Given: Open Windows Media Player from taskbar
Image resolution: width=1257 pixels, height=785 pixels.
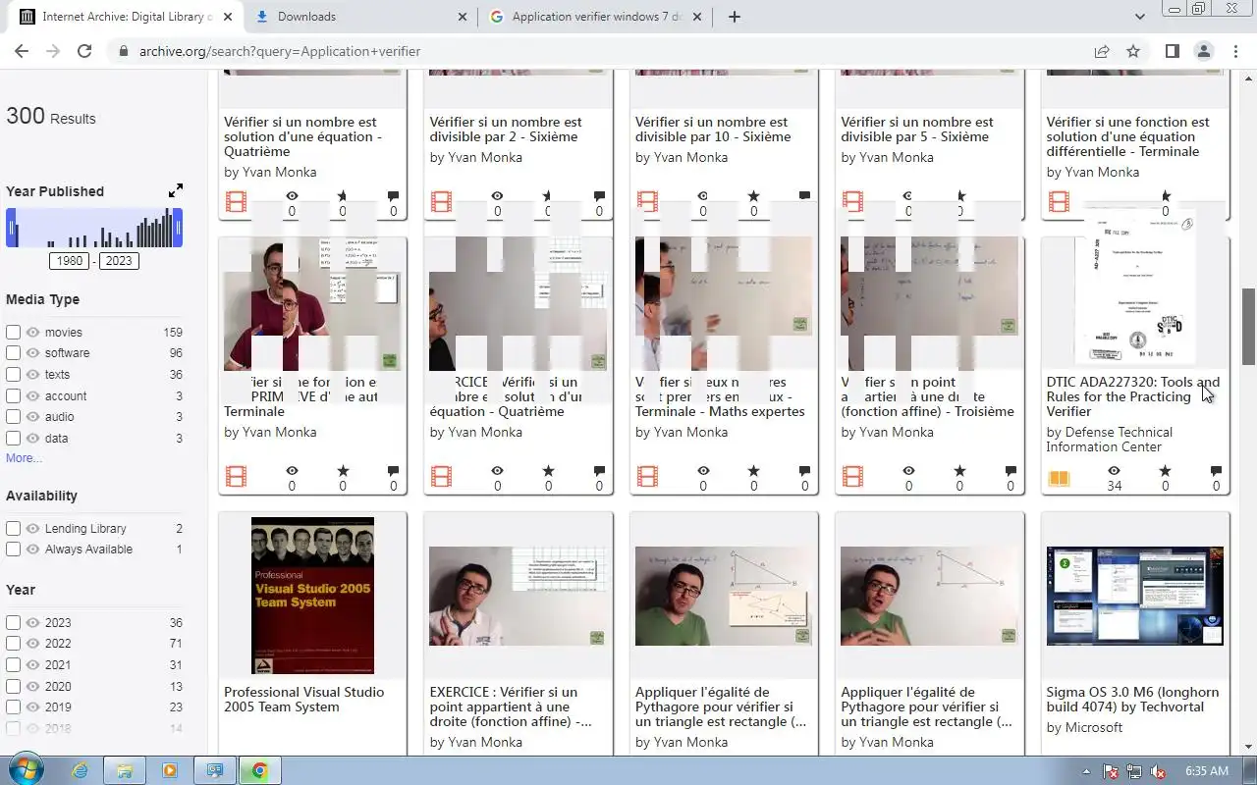Looking at the screenshot, I should click(x=169, y=770).
